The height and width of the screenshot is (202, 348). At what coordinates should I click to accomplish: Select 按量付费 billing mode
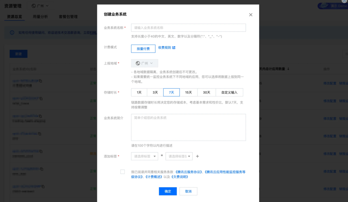[x=143, y=49]
